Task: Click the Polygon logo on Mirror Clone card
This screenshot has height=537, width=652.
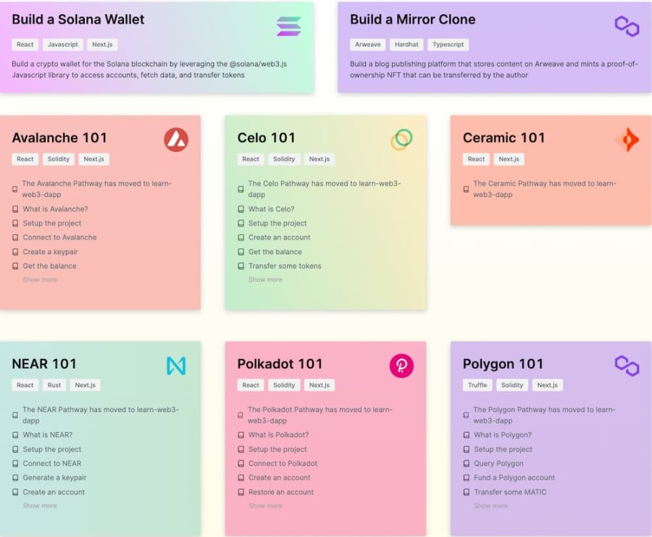Action: (627, 27)
